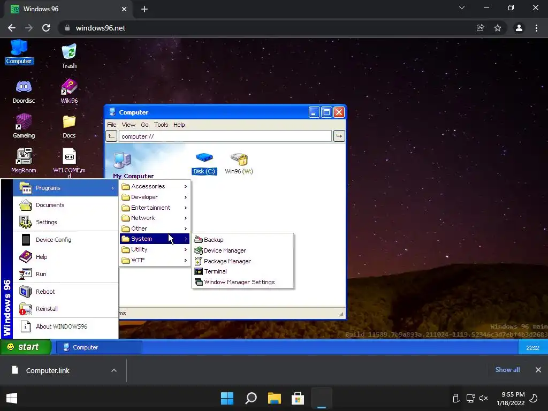
Task: Open the Trash desktop icon
Action: coord(69,56)
